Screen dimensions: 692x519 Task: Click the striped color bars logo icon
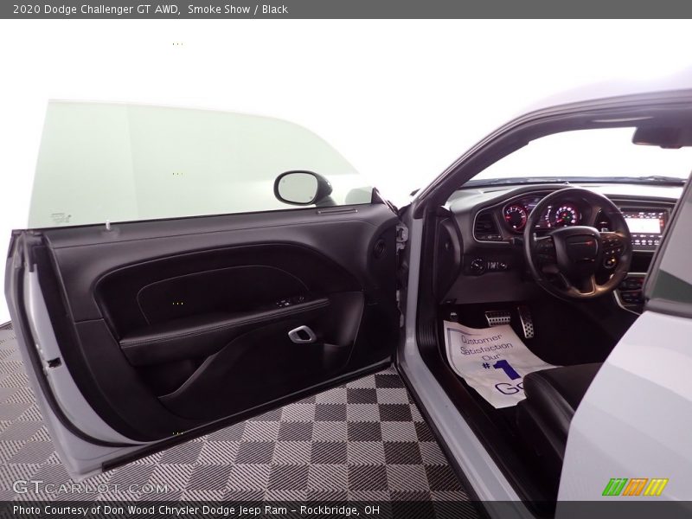pyautogui.click(x=635, y=487)
